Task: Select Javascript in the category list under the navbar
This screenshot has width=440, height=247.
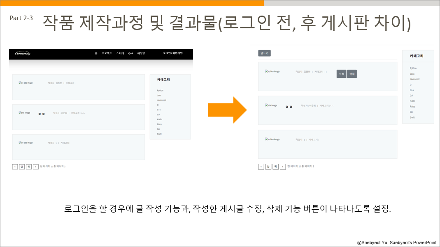Action: click(162, 100)
